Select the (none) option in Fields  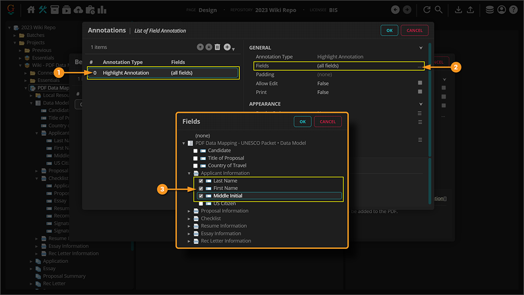click(x=202, y=136)
